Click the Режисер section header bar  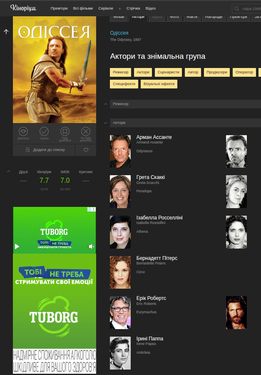click(185, 104)
